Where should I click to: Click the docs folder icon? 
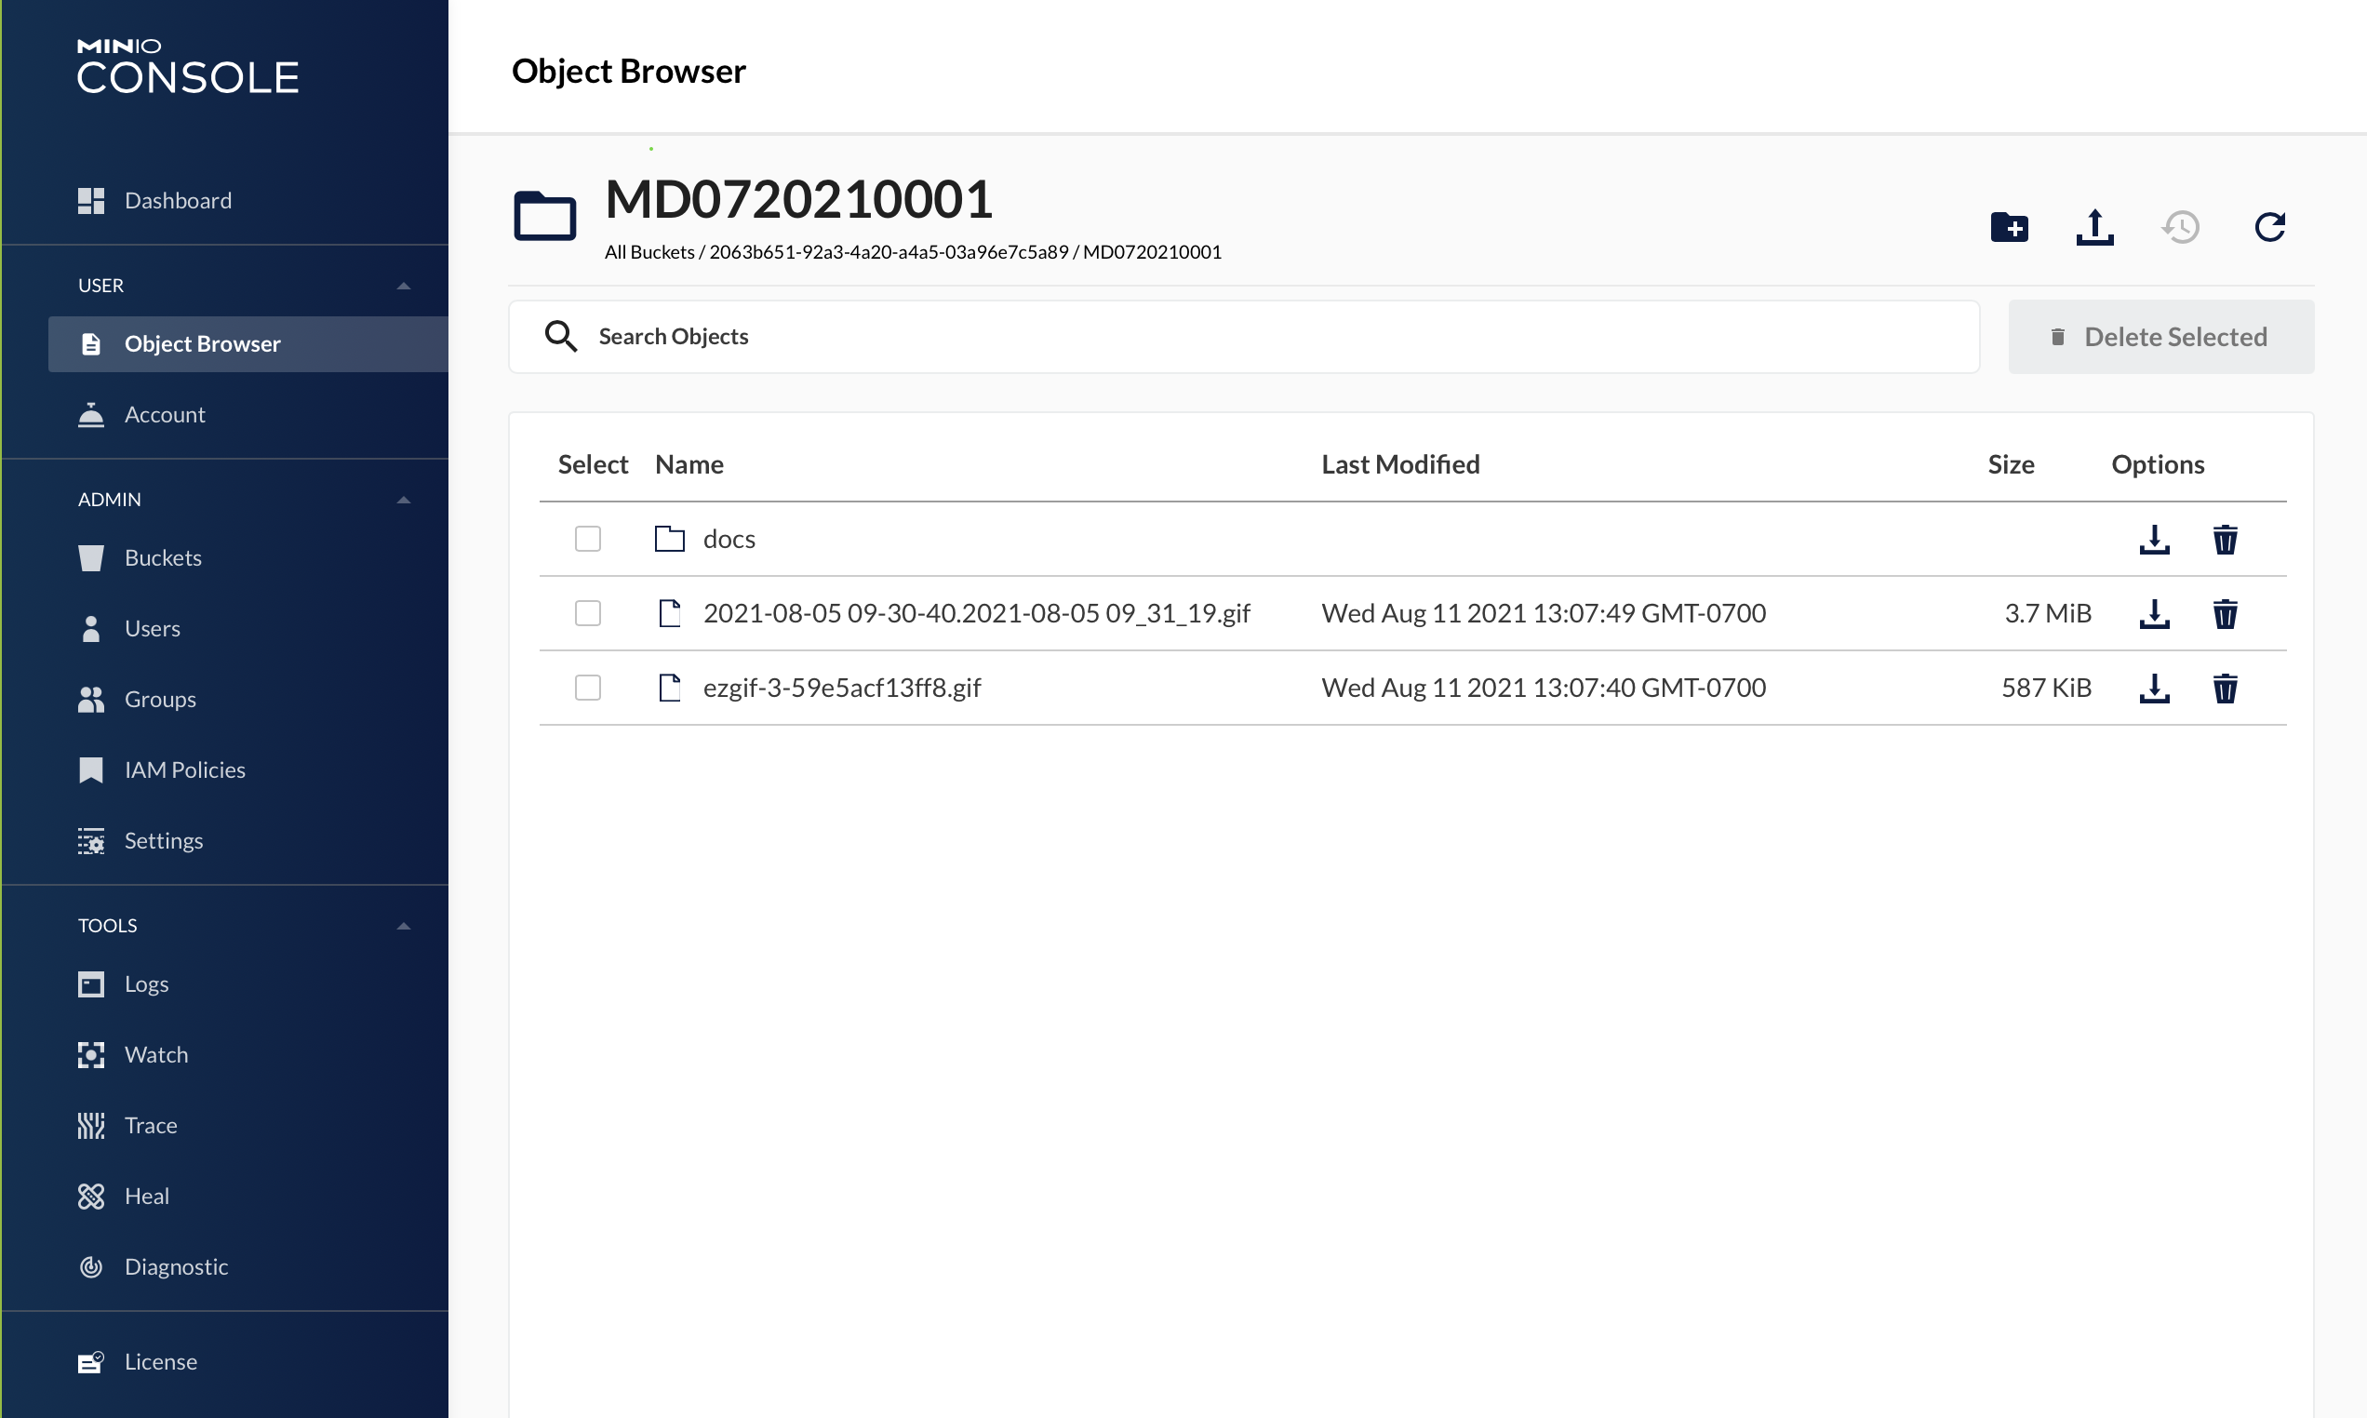click(x=670, y=539)
